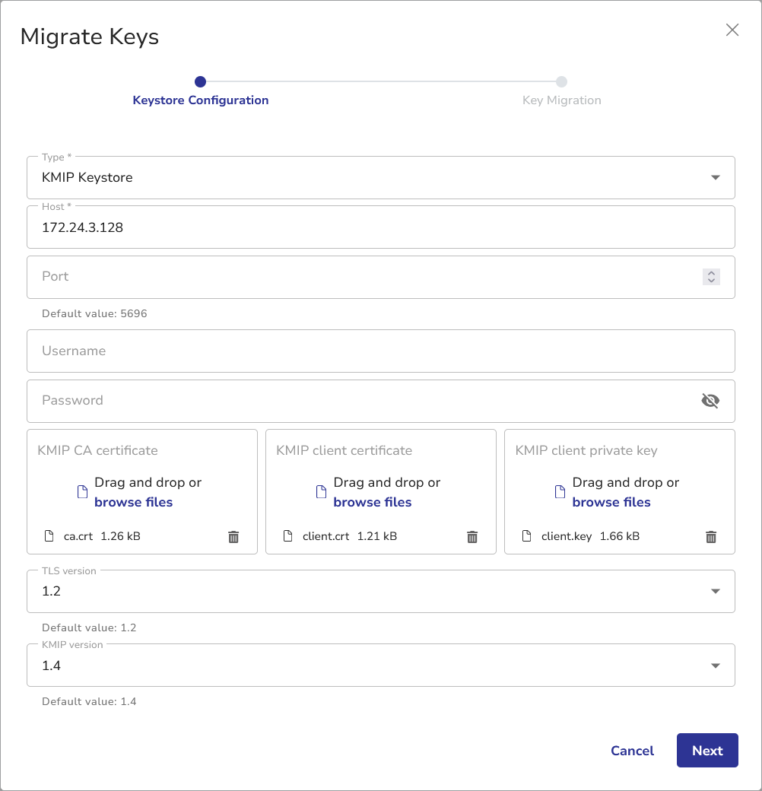Image resolution: width=762 pixels, height=791 pixels.
Task: Browse files for KMIP client private key
Action: [x=611, y=502]
